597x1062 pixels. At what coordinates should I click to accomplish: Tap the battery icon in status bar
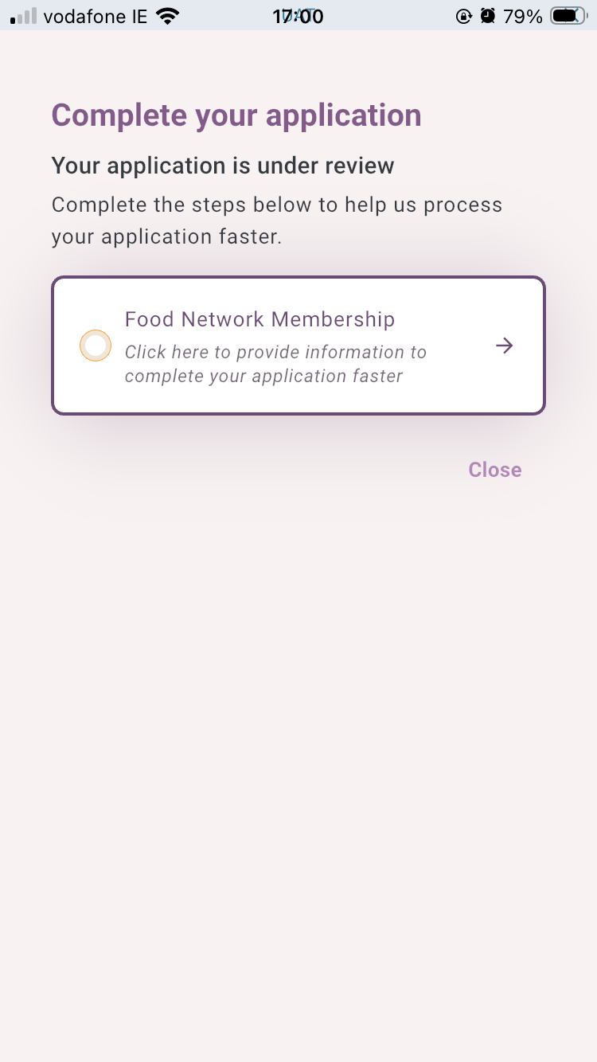click(x=568, y=16)
